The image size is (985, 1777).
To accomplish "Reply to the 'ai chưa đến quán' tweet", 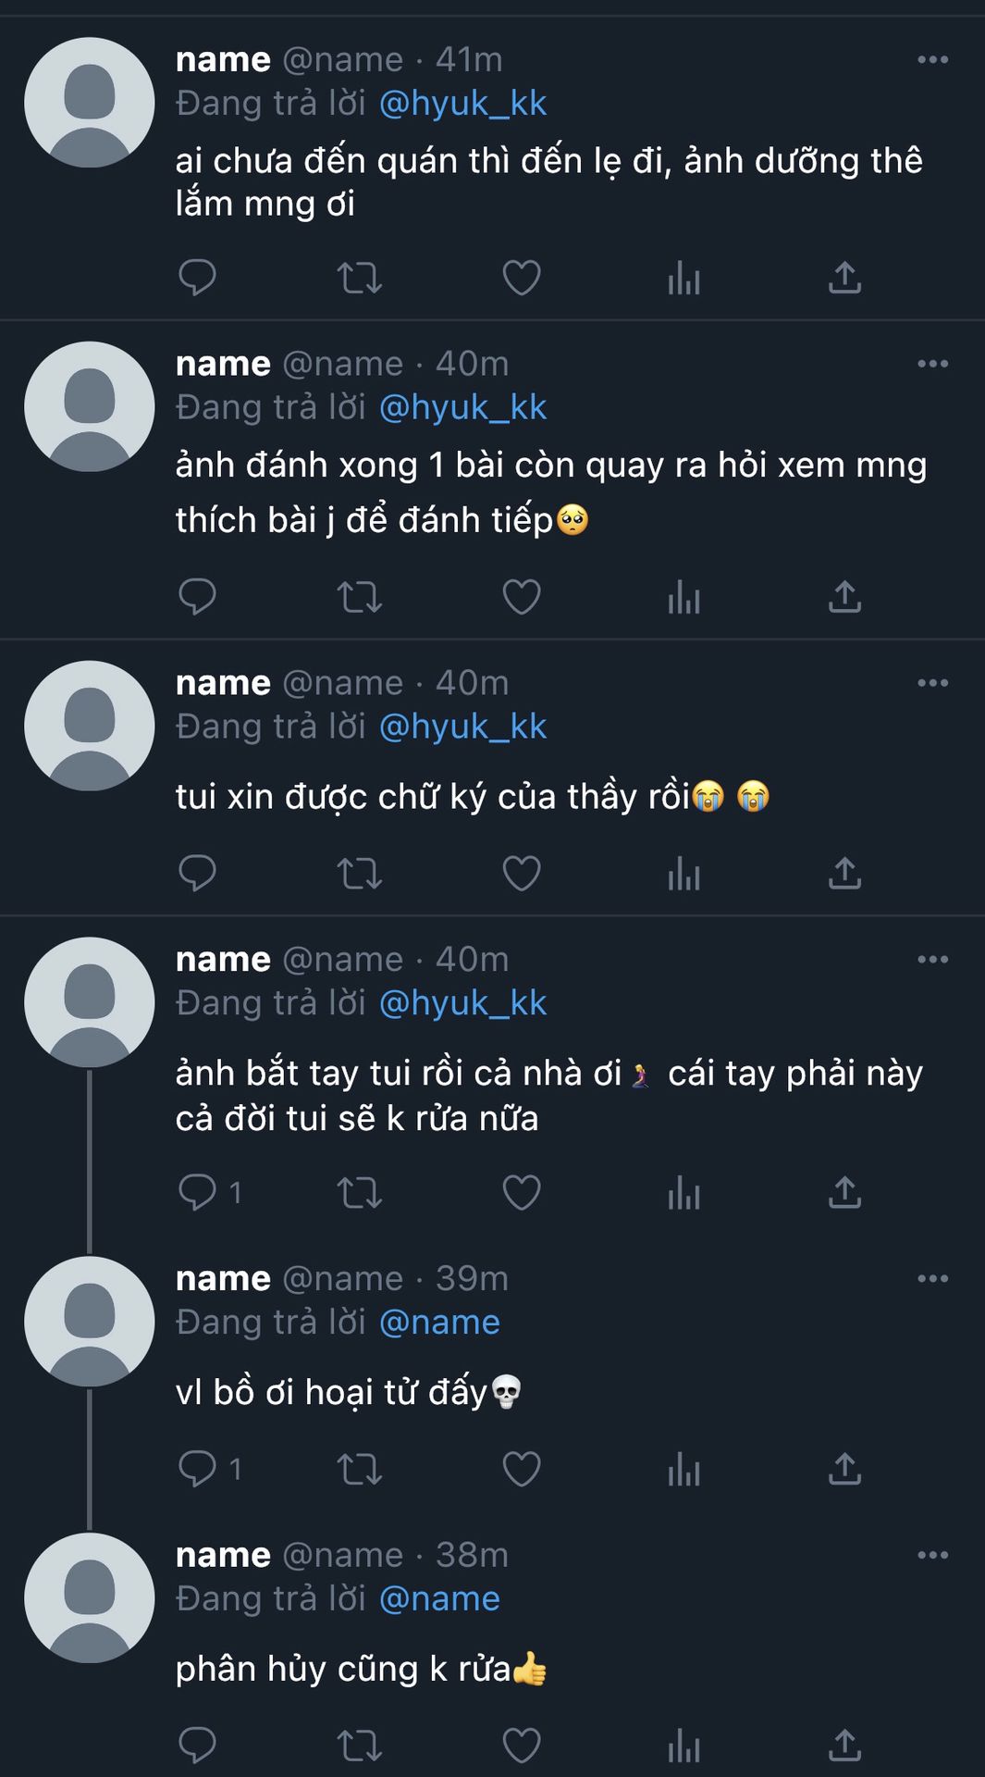I will click(197, 278).
